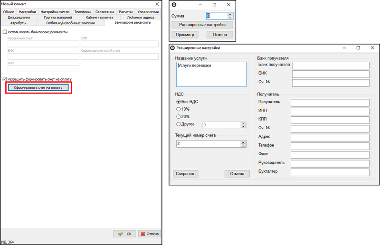Uncheck Разрешить формировать счет на оплату
The image size is (380, 245).
coord(5,79)
